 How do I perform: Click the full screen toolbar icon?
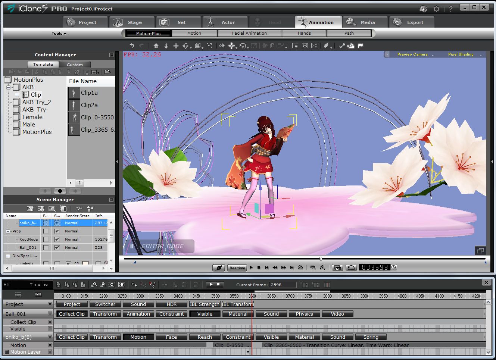[x=314, y=46]
